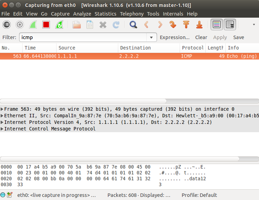Open the Statistics menu
Image resolution: width=259 pixels, height=200 pixels.
point(105,14)
